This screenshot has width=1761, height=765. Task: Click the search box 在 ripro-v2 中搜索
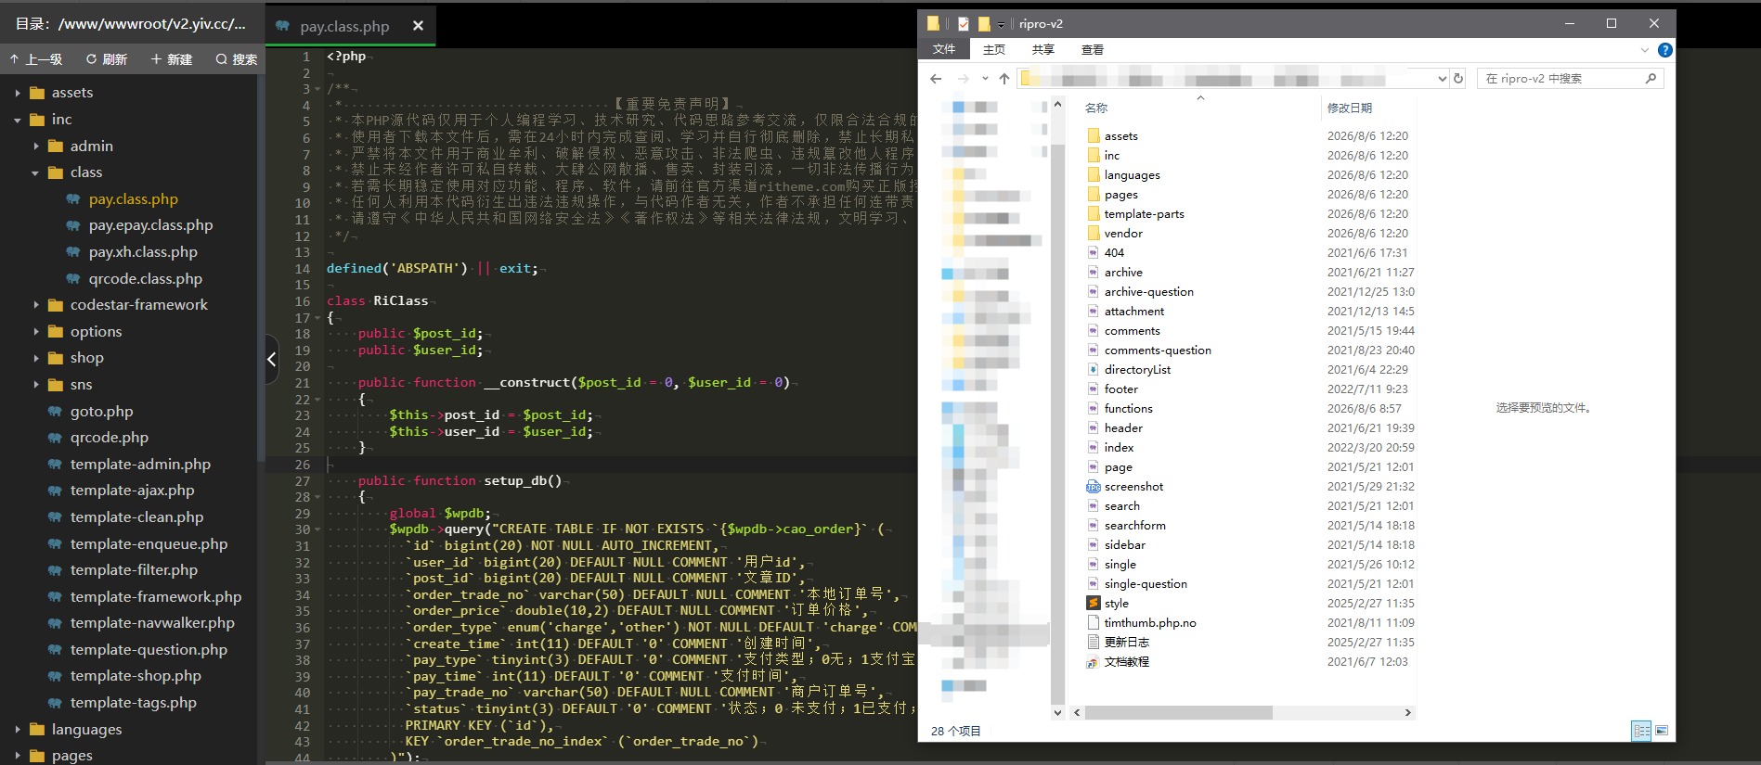coord(1570,79)
